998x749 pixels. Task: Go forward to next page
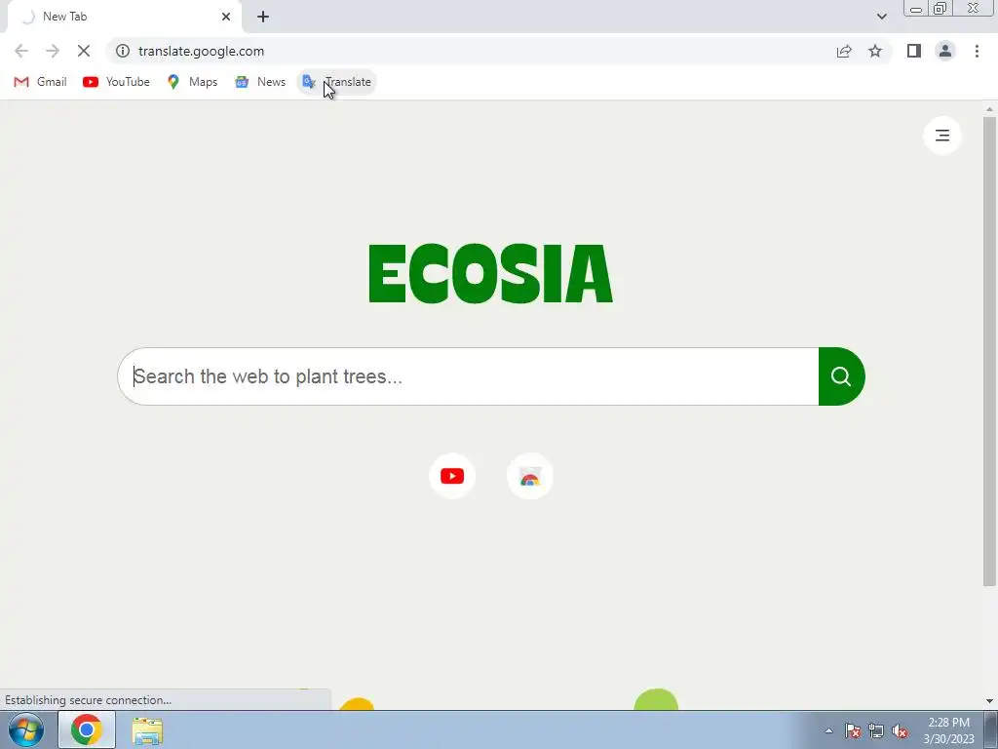(x=53, y=51)
